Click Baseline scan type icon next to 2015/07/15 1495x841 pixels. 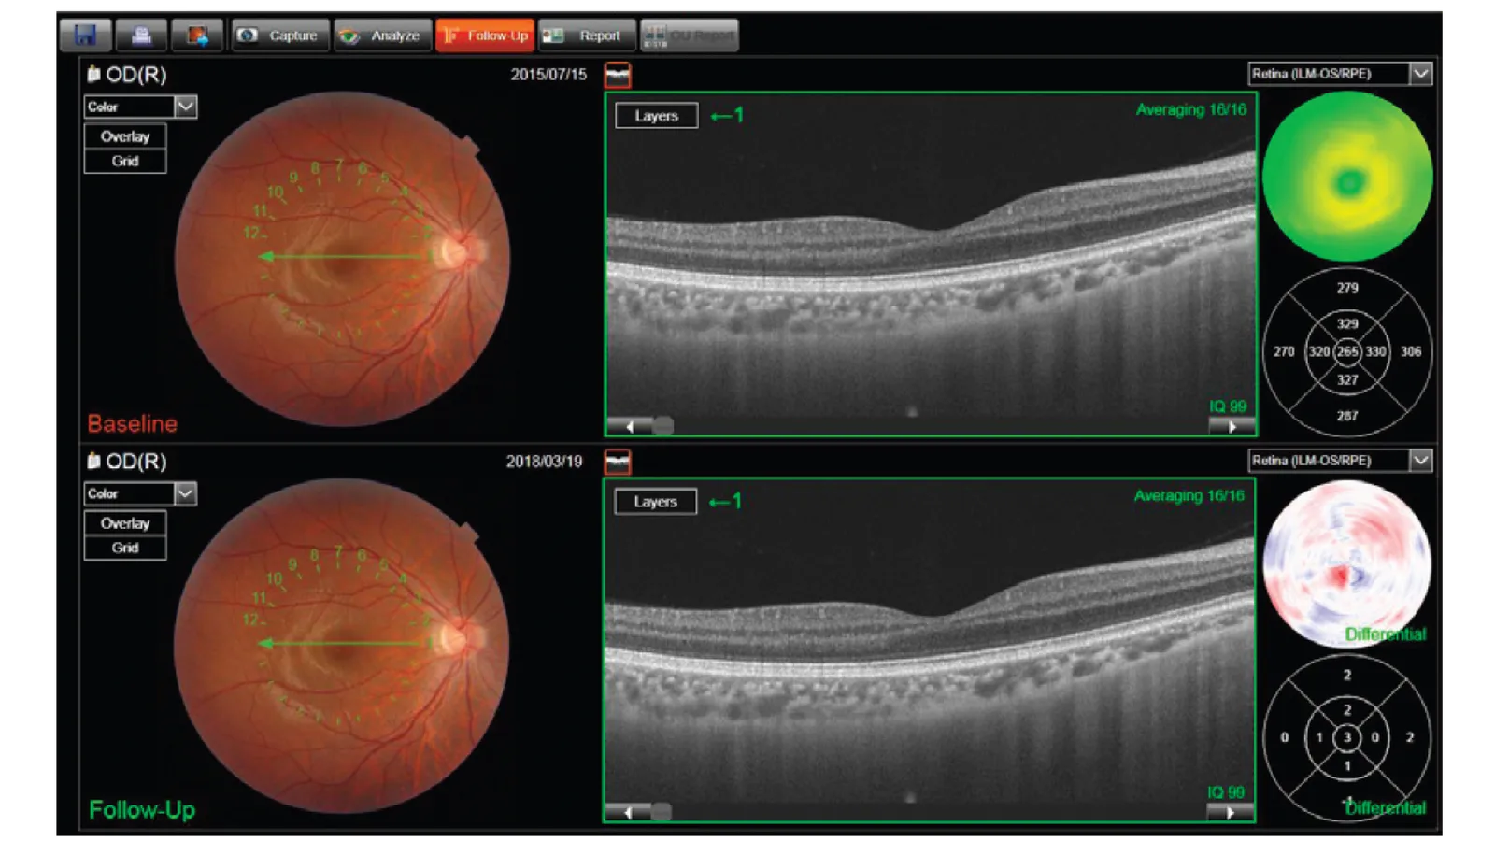[x=618, y=75]
